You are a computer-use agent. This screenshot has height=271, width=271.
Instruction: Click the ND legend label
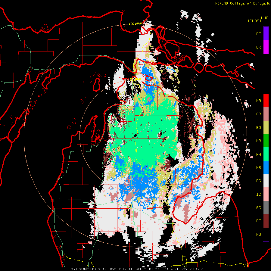[x=258, y=235]
